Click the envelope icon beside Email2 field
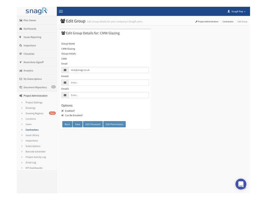267x200 pixels. click(x=65, y=83)
